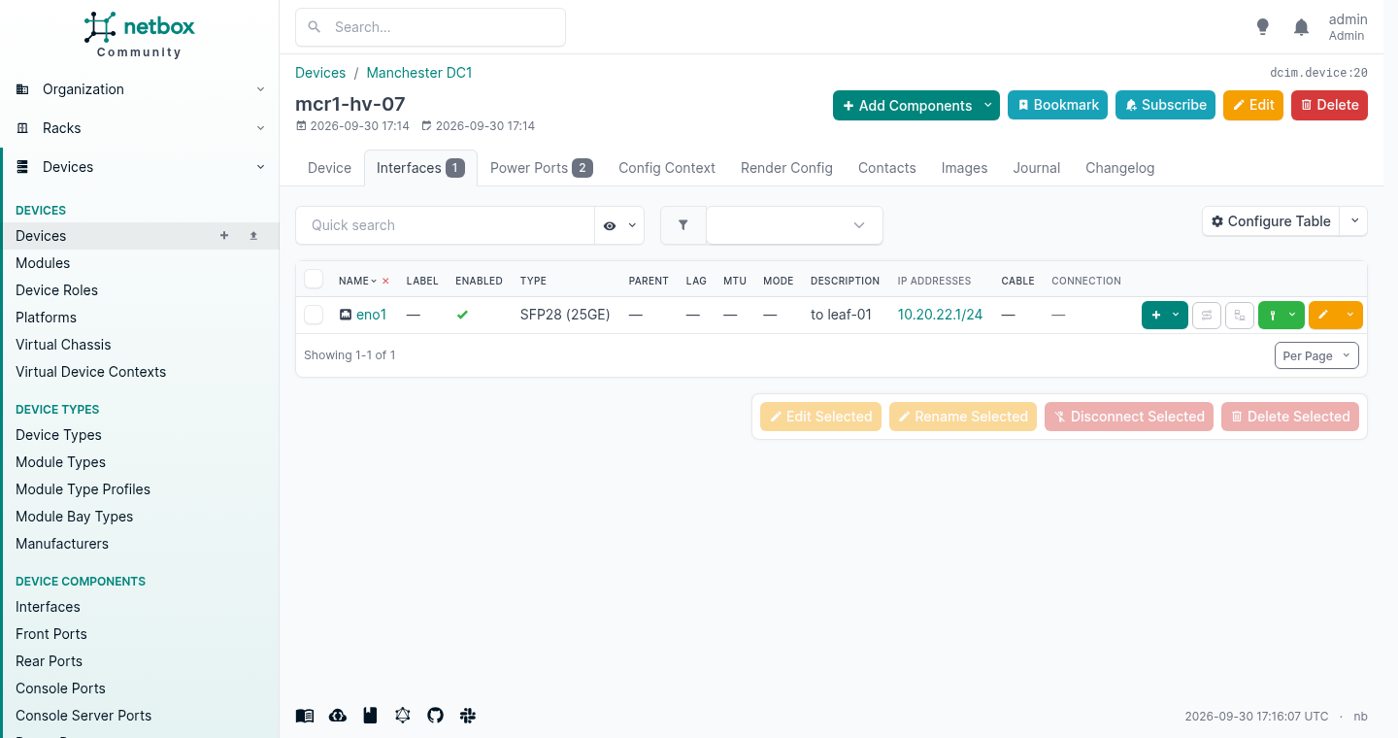Tick the select-all checkbox in table header
The image size is (1398, 738).
(314, 280)
